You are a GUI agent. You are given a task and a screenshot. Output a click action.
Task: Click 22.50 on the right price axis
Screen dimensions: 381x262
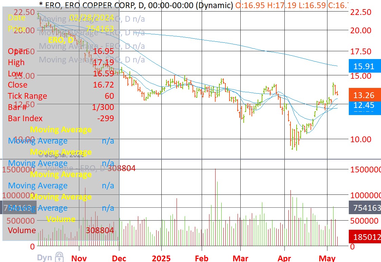[361, 12]
